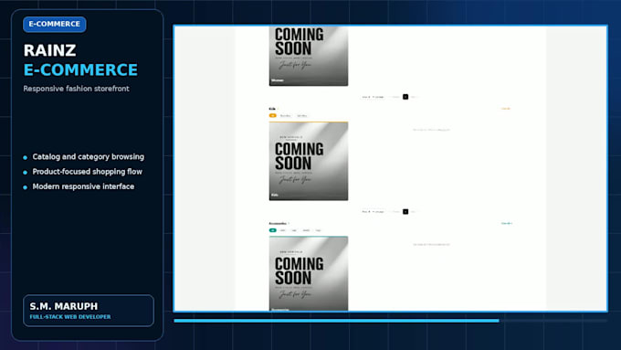
Task: Click Next page below the Kids card
Action: [x=414, y=212]
